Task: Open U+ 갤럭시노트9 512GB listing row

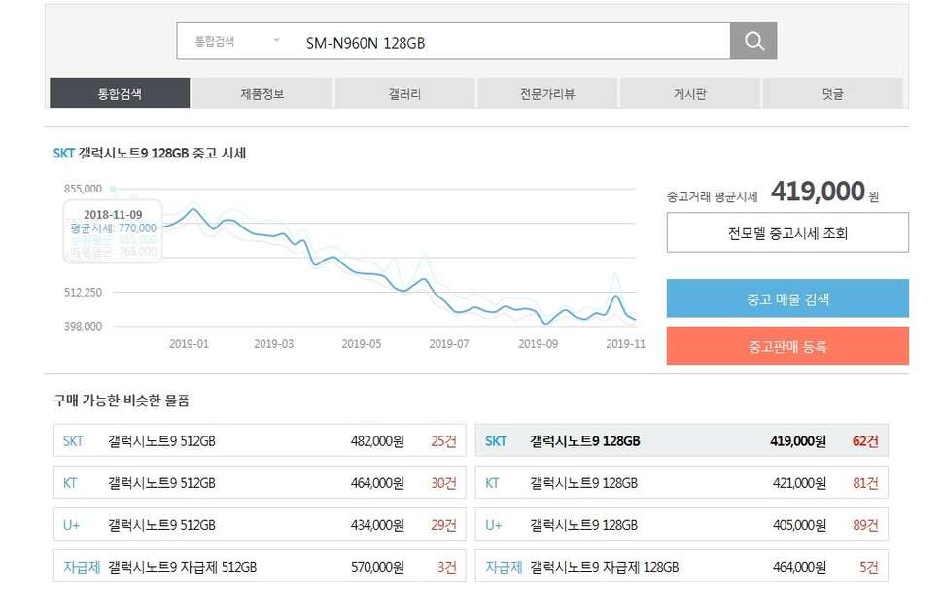Action: (x=260, y=524)
